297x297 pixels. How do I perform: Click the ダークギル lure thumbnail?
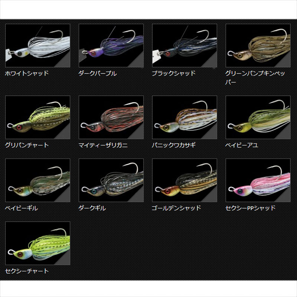tap(111, 180)
